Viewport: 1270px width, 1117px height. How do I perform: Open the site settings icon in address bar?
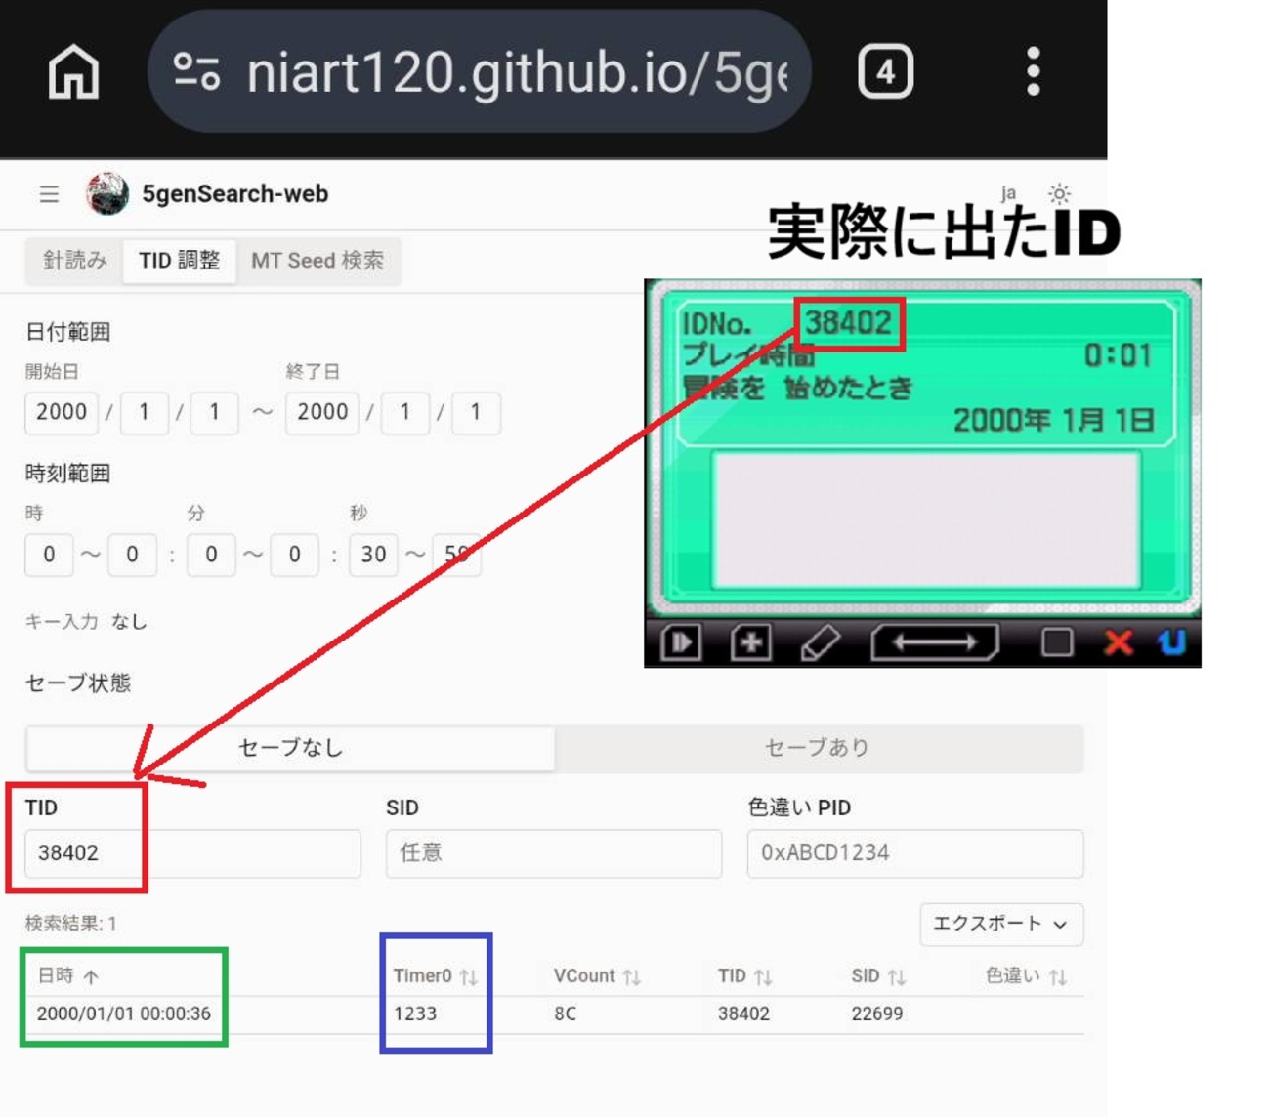195,71
